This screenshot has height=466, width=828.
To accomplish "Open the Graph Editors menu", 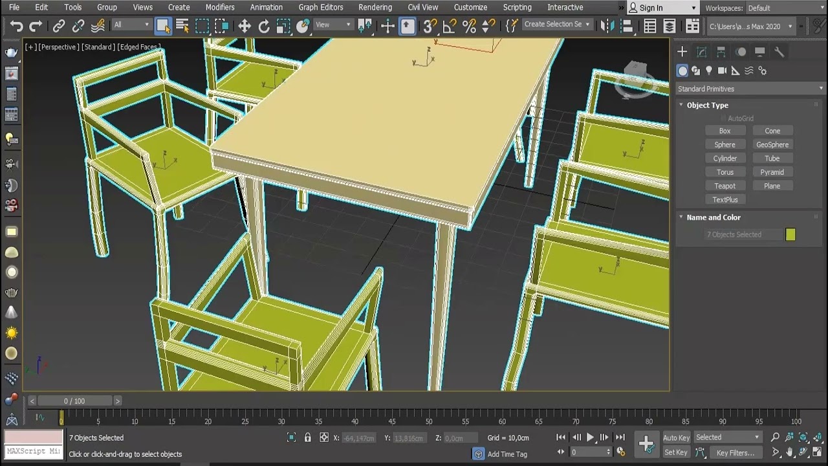I will coord(321,7).
